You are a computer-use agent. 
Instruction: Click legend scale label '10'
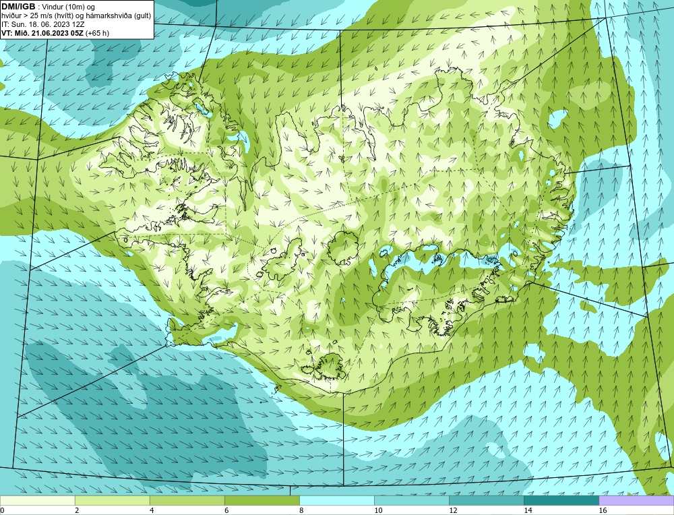(x=378, y=510)
